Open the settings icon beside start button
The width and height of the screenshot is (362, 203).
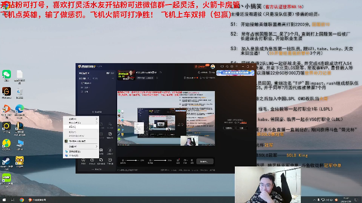(192, 161)
